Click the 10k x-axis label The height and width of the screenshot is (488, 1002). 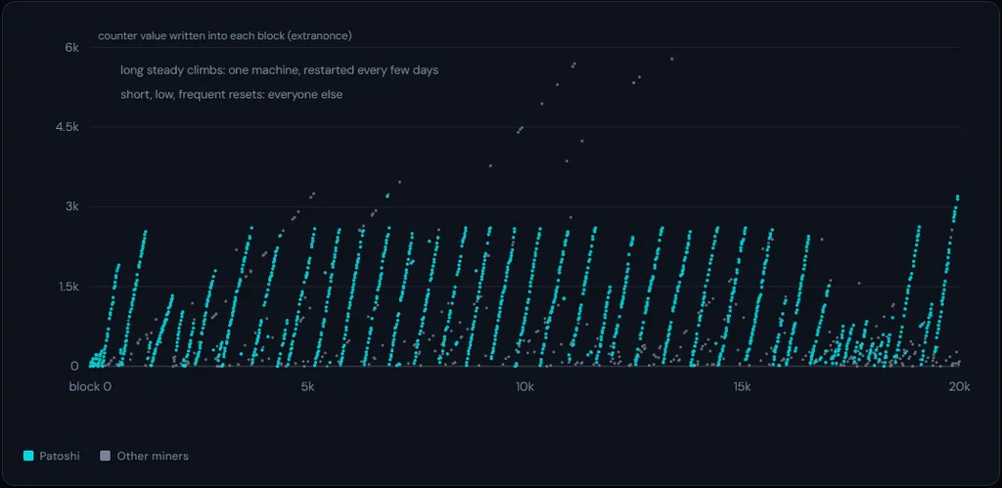point(524,387)
